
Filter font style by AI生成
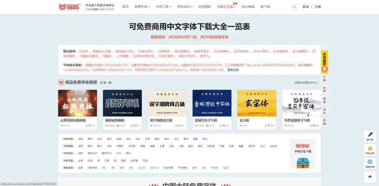point(273,146)
